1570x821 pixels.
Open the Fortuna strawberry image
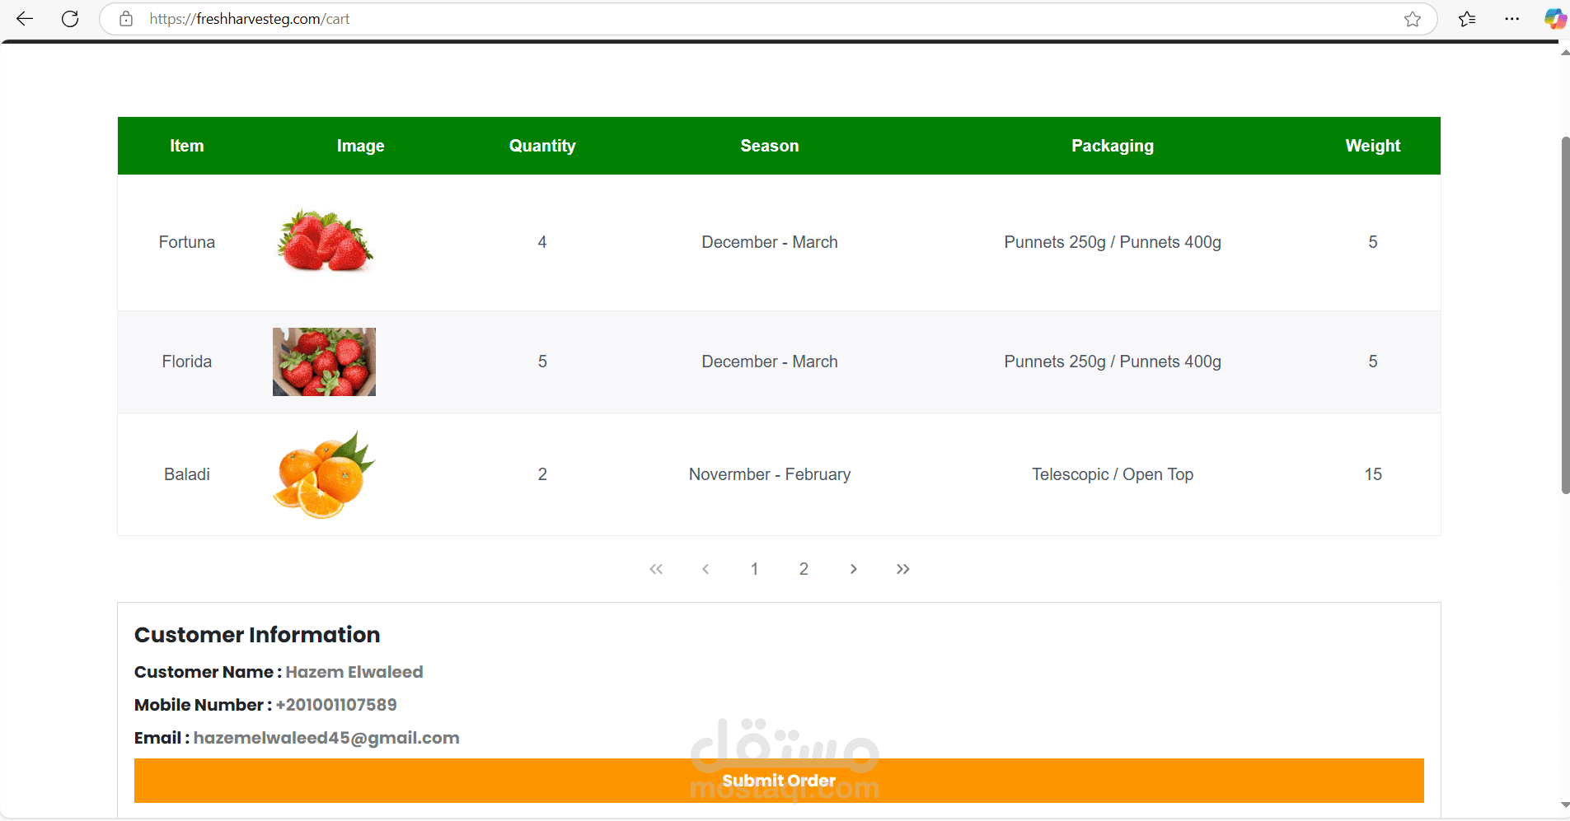[325, 240]
